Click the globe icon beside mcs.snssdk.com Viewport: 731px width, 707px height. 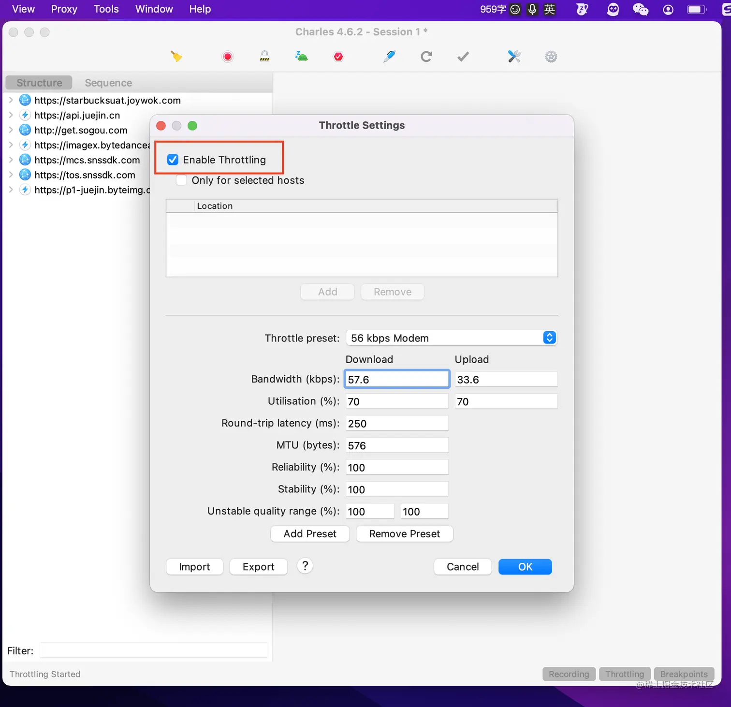coord(25,160)
